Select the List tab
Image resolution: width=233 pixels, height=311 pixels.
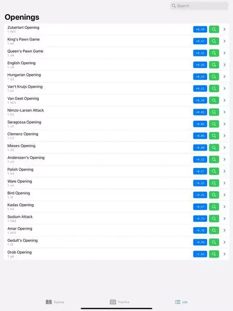coord(181,302)
